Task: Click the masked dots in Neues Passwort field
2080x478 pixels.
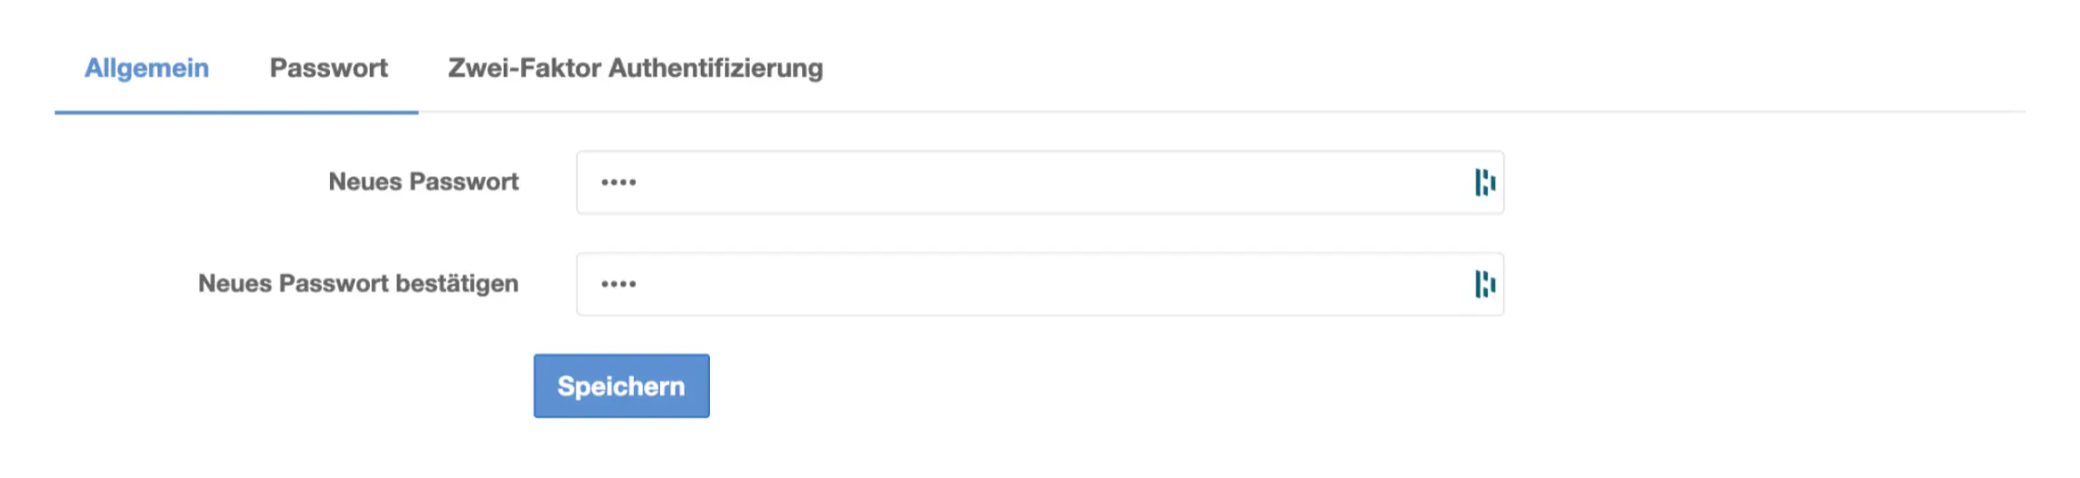Action: coord(619,183)
